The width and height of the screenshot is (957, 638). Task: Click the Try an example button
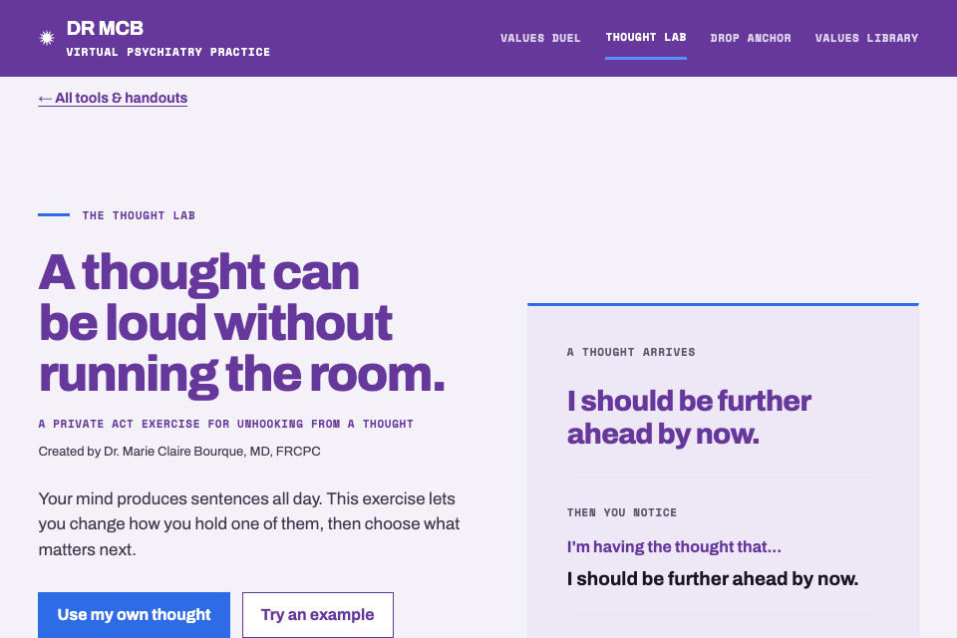click(318, 614)
